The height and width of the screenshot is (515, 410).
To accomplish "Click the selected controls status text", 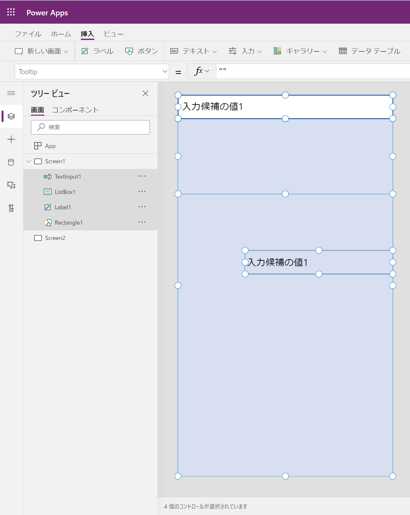I will (x=205, y=506).
